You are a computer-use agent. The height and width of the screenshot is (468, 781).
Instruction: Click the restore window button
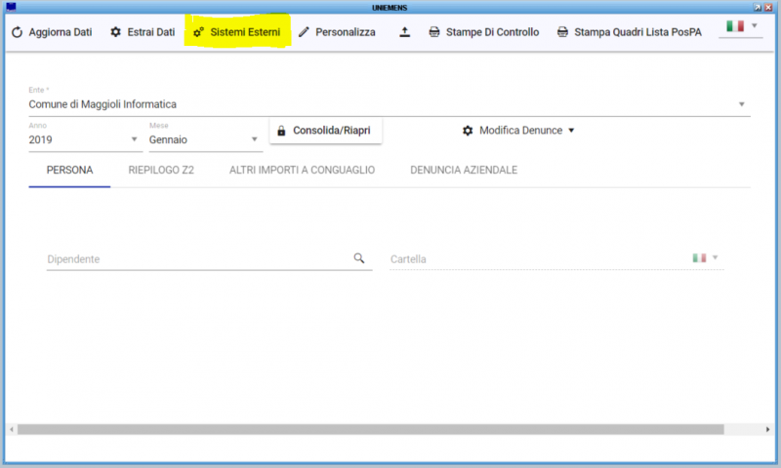(x=758, y=8)
